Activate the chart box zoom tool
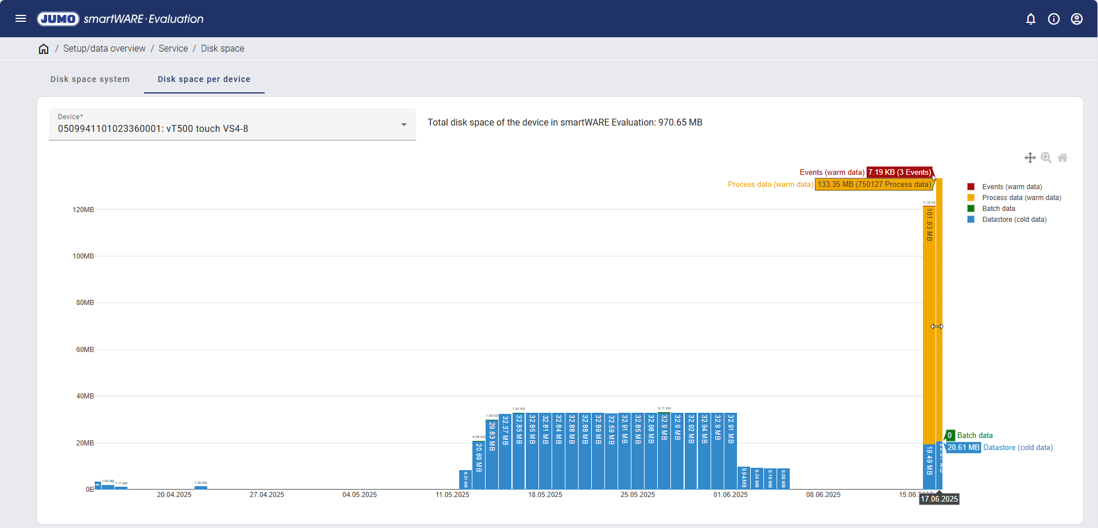This screenshot has width=1098, height=528. tap(1046, 158)
